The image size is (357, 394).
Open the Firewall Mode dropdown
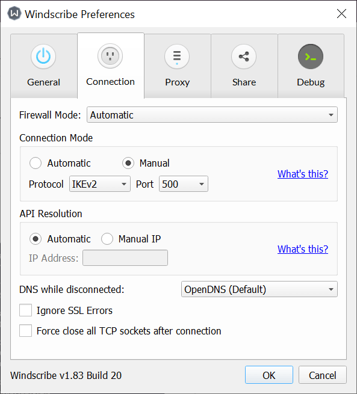pyautogui.click(x=212, y=115)
